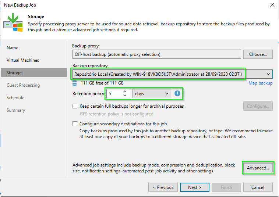Expand the retention days unit dropdown
The width and height of the screenshot is (279, 197).
(152, 94)
